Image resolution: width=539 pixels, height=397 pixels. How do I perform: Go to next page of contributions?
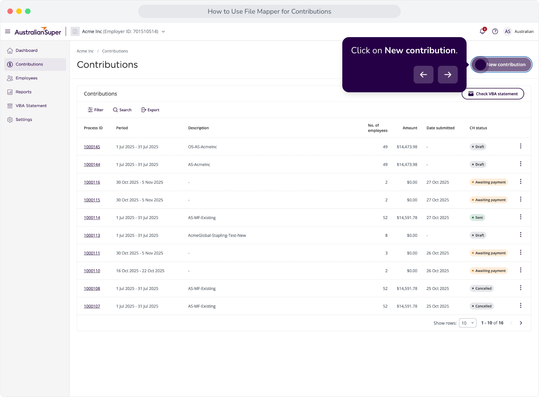pyautogui.click(x=521, y=323)
